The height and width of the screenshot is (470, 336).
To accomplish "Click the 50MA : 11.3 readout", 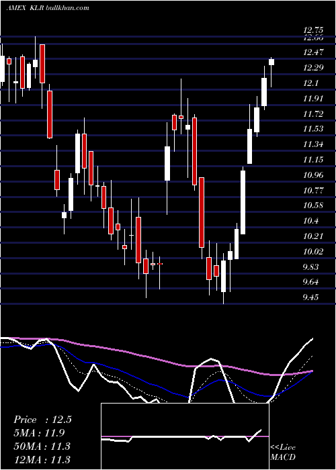I will [x=42, y=446].
